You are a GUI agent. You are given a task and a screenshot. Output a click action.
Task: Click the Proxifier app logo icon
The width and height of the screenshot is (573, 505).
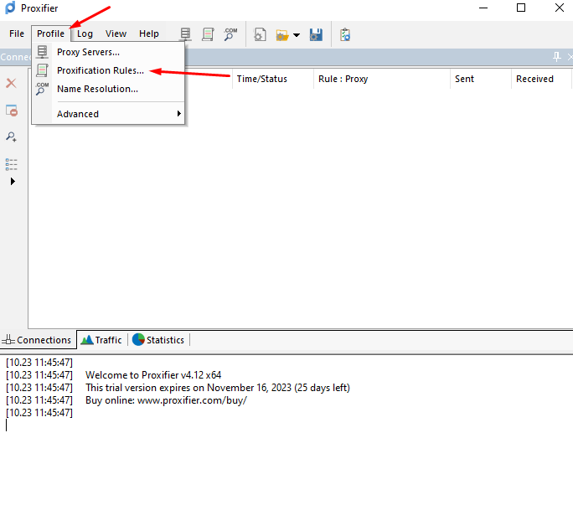pos(10,8)
